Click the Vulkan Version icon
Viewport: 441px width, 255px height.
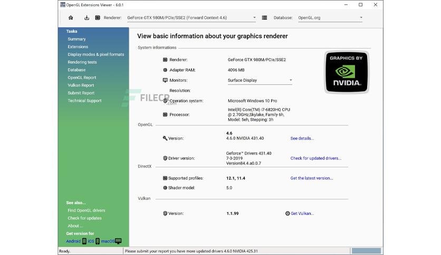[165, 213]
